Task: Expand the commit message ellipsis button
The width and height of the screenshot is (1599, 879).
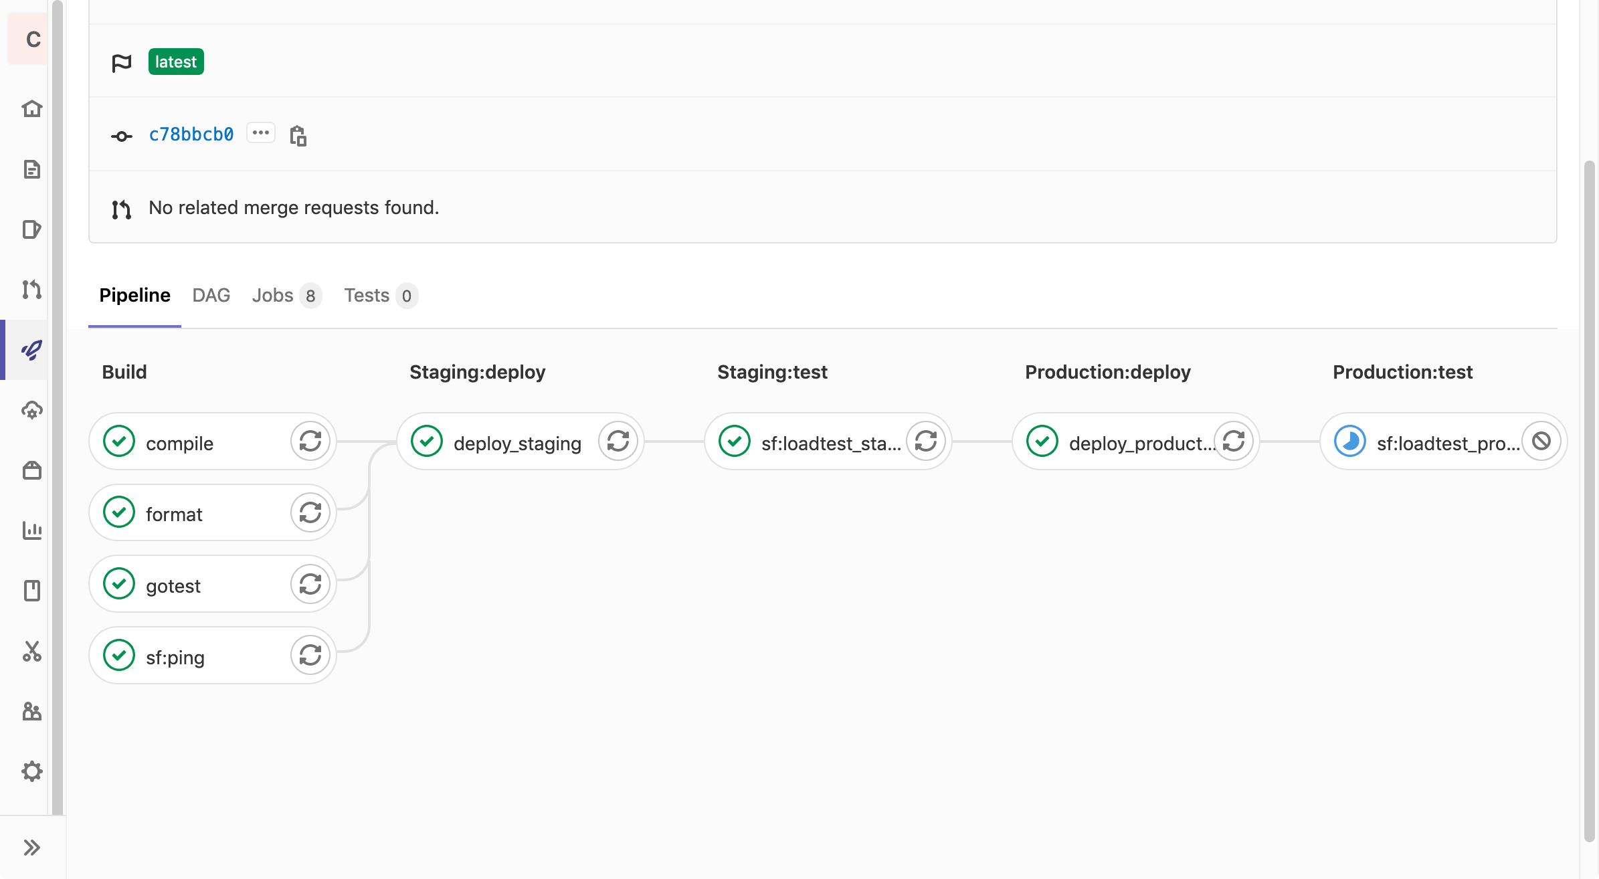Action: [261, 132]
